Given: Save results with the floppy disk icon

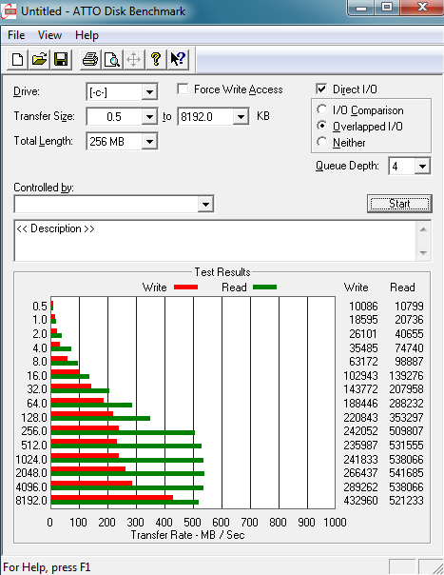Looking at the screenshot, I should 61,59.
